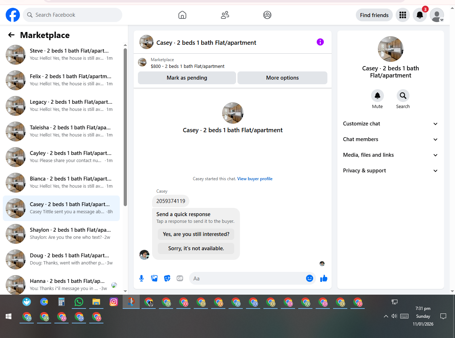The width and height of the screenshot is (455, 338).
Task: Open Cayley's conversation in the chat list
Action: pyautogui.click(x=61, y=157)
